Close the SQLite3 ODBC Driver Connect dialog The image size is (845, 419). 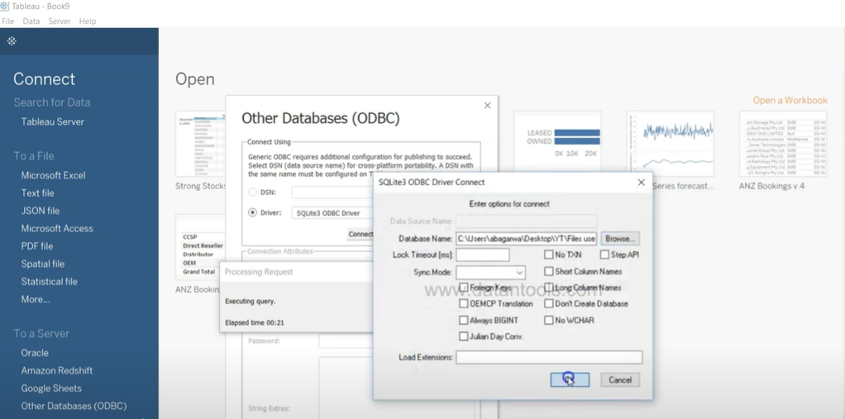641,183
